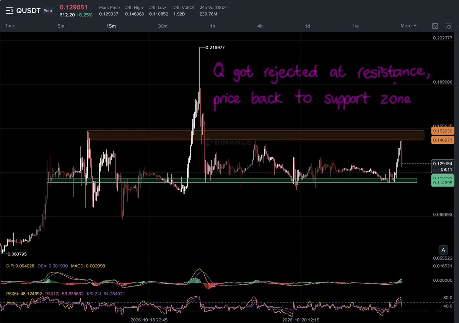This screenshot has width=459, height=323.
Task: Select the Time chart view
Action: coord(10,26)
